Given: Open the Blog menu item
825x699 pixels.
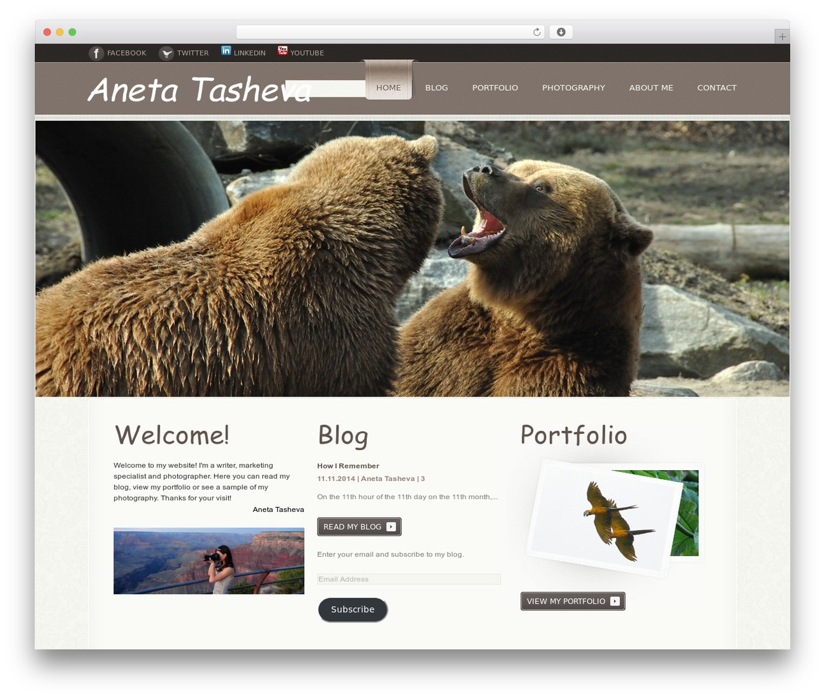Looking at the screenshot, I should (x=436, y=88).
